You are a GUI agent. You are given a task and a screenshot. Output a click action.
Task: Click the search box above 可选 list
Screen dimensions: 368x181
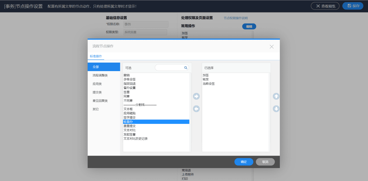(x=172, y=67)
